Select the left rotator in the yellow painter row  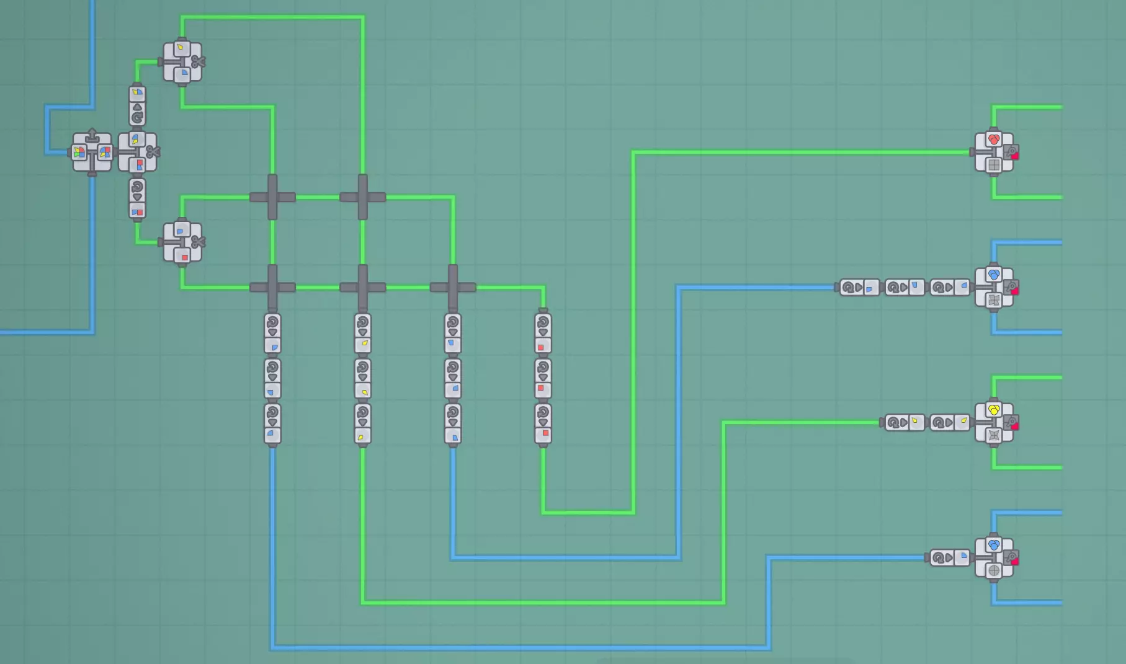point(904,422)
